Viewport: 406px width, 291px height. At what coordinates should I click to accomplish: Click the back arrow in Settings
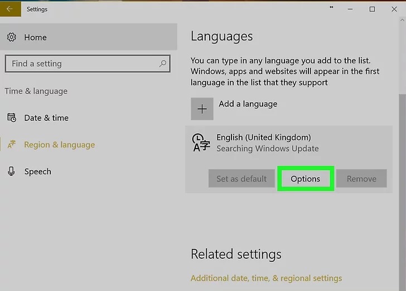pos(10,9)
